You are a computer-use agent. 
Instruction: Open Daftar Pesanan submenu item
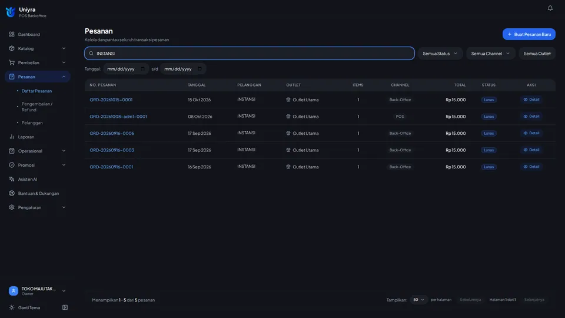(36, 91)
